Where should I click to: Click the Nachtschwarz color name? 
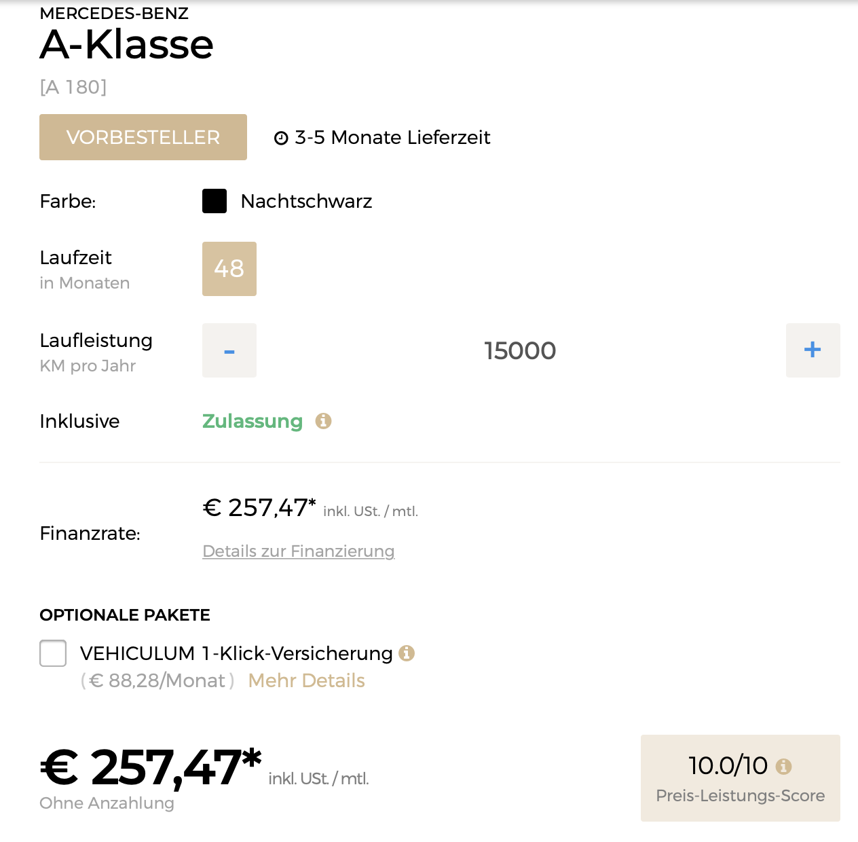306,202
